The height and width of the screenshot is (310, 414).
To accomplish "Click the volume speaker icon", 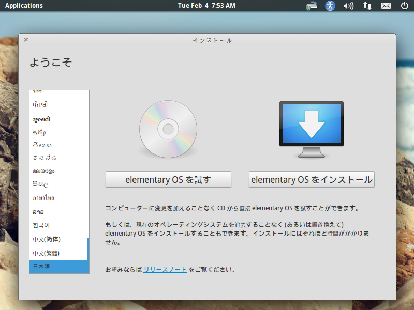I will (348, 6).
